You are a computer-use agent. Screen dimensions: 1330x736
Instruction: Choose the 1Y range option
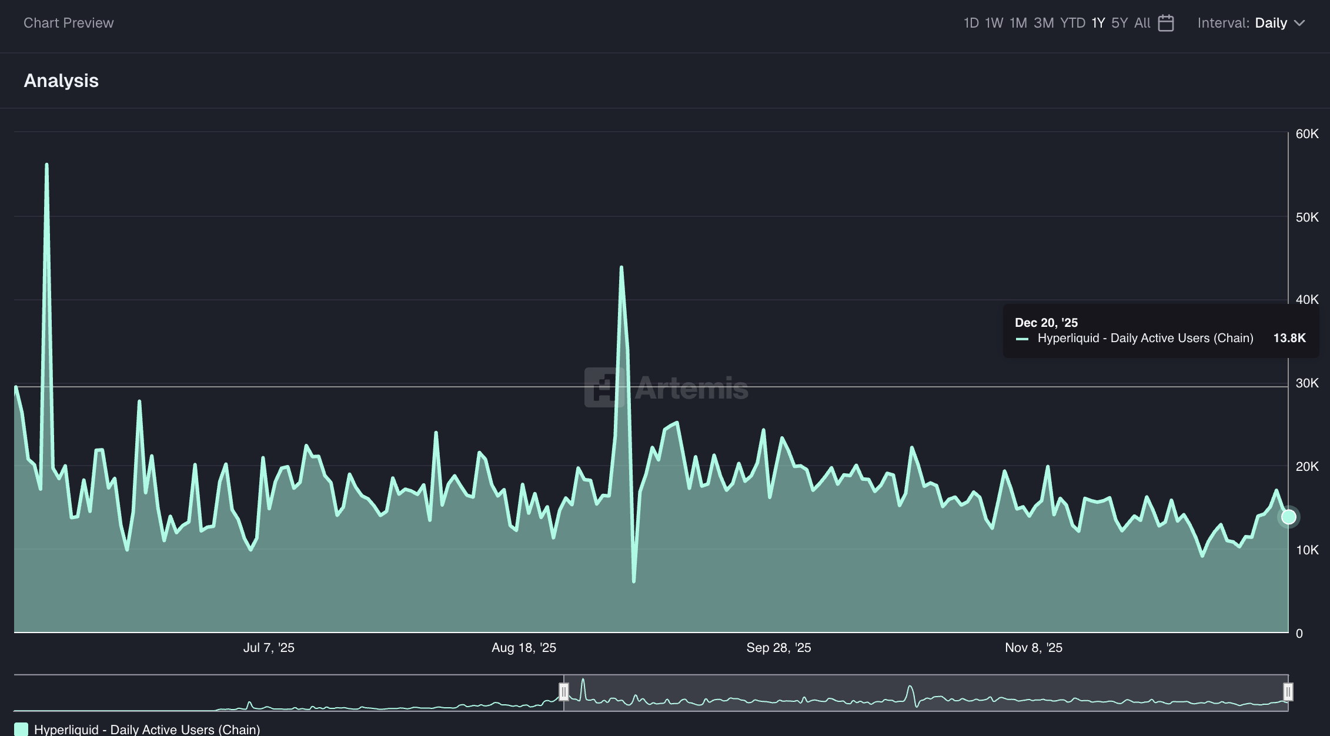(x=1098, y=23)
